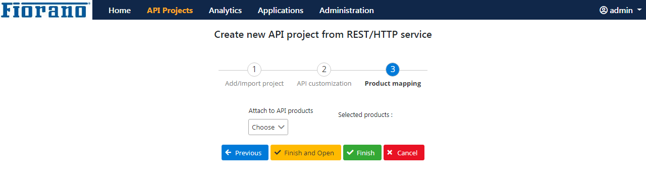The image size is (646, 183).
Task: Click the left arrow icon on Previous
Action: tap(229, 153)
